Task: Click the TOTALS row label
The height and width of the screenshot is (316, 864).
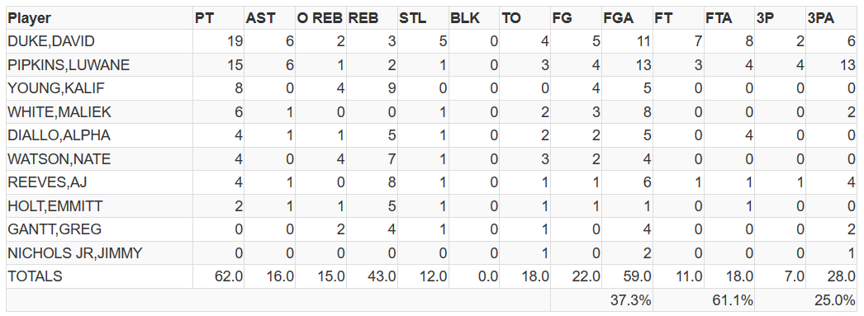Action: 35,276
